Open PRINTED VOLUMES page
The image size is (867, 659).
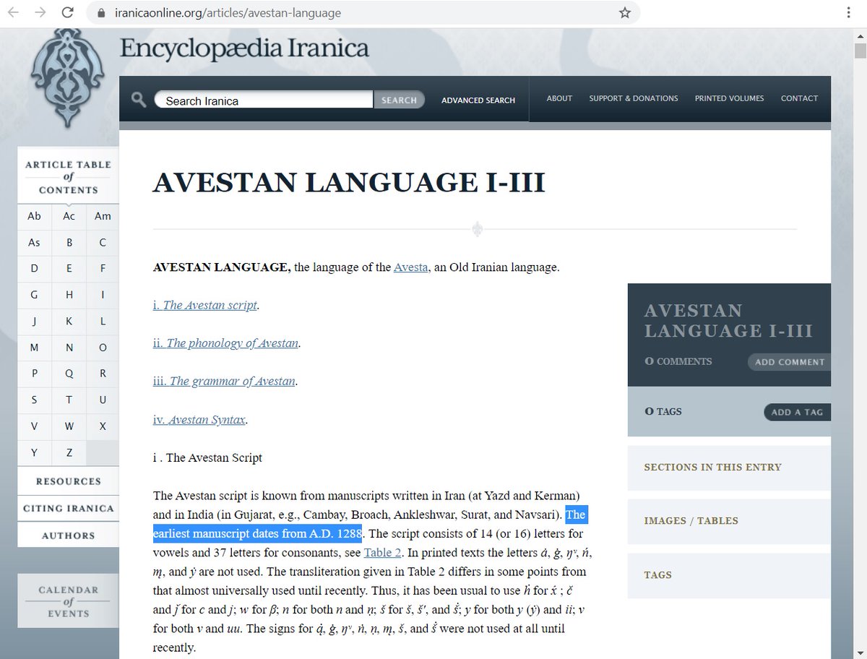pos(729,98)
